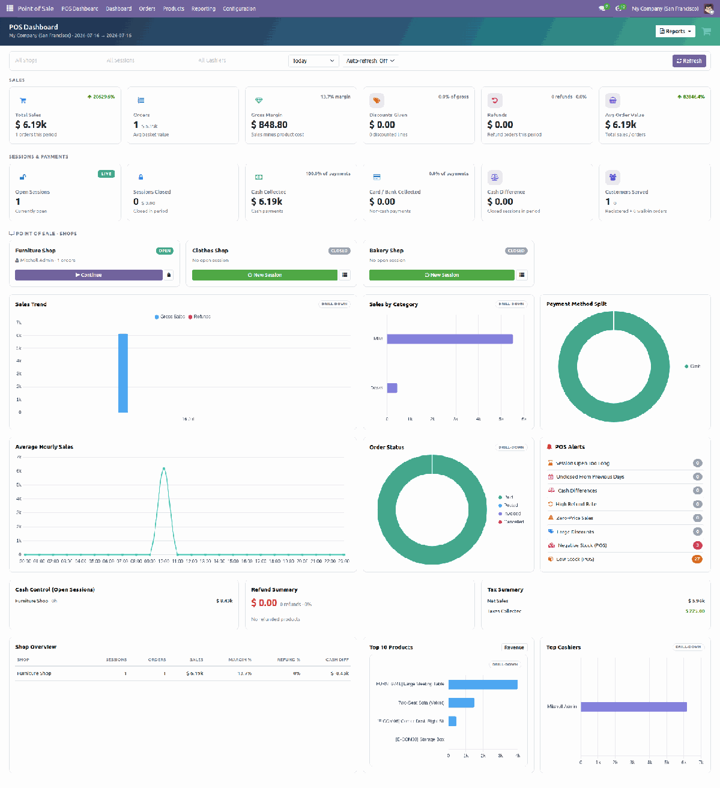720x788 pixels.
Task: Click the Clothes Shop sessions list icon
Action: (345, 275)
